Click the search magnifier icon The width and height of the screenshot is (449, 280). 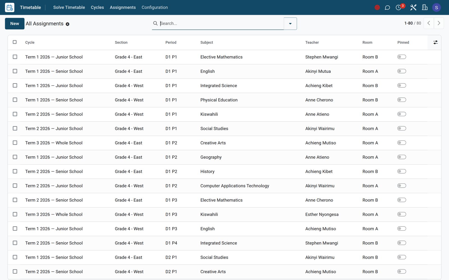tap(155, 23)
